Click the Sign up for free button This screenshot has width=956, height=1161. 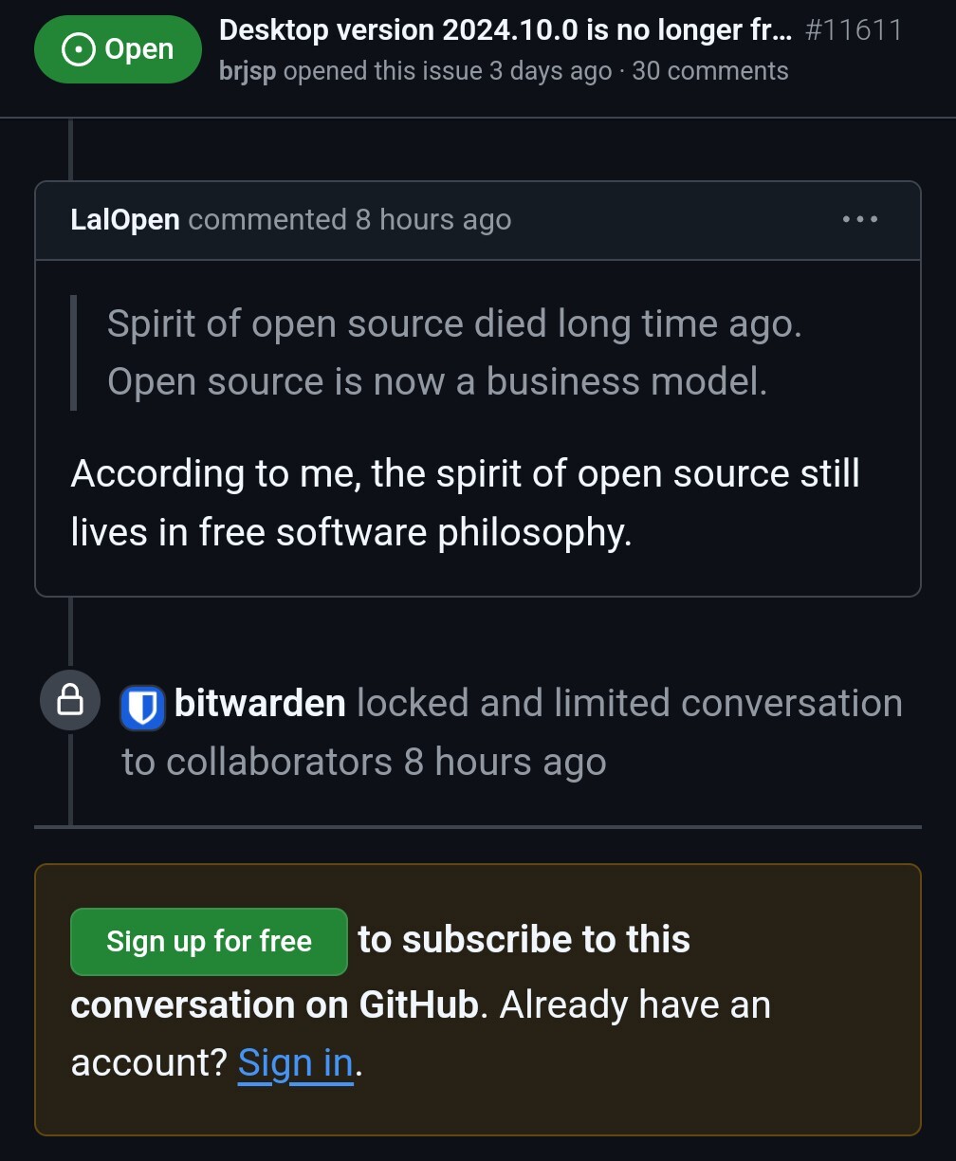pyautogui.click(x=209, y=942)
